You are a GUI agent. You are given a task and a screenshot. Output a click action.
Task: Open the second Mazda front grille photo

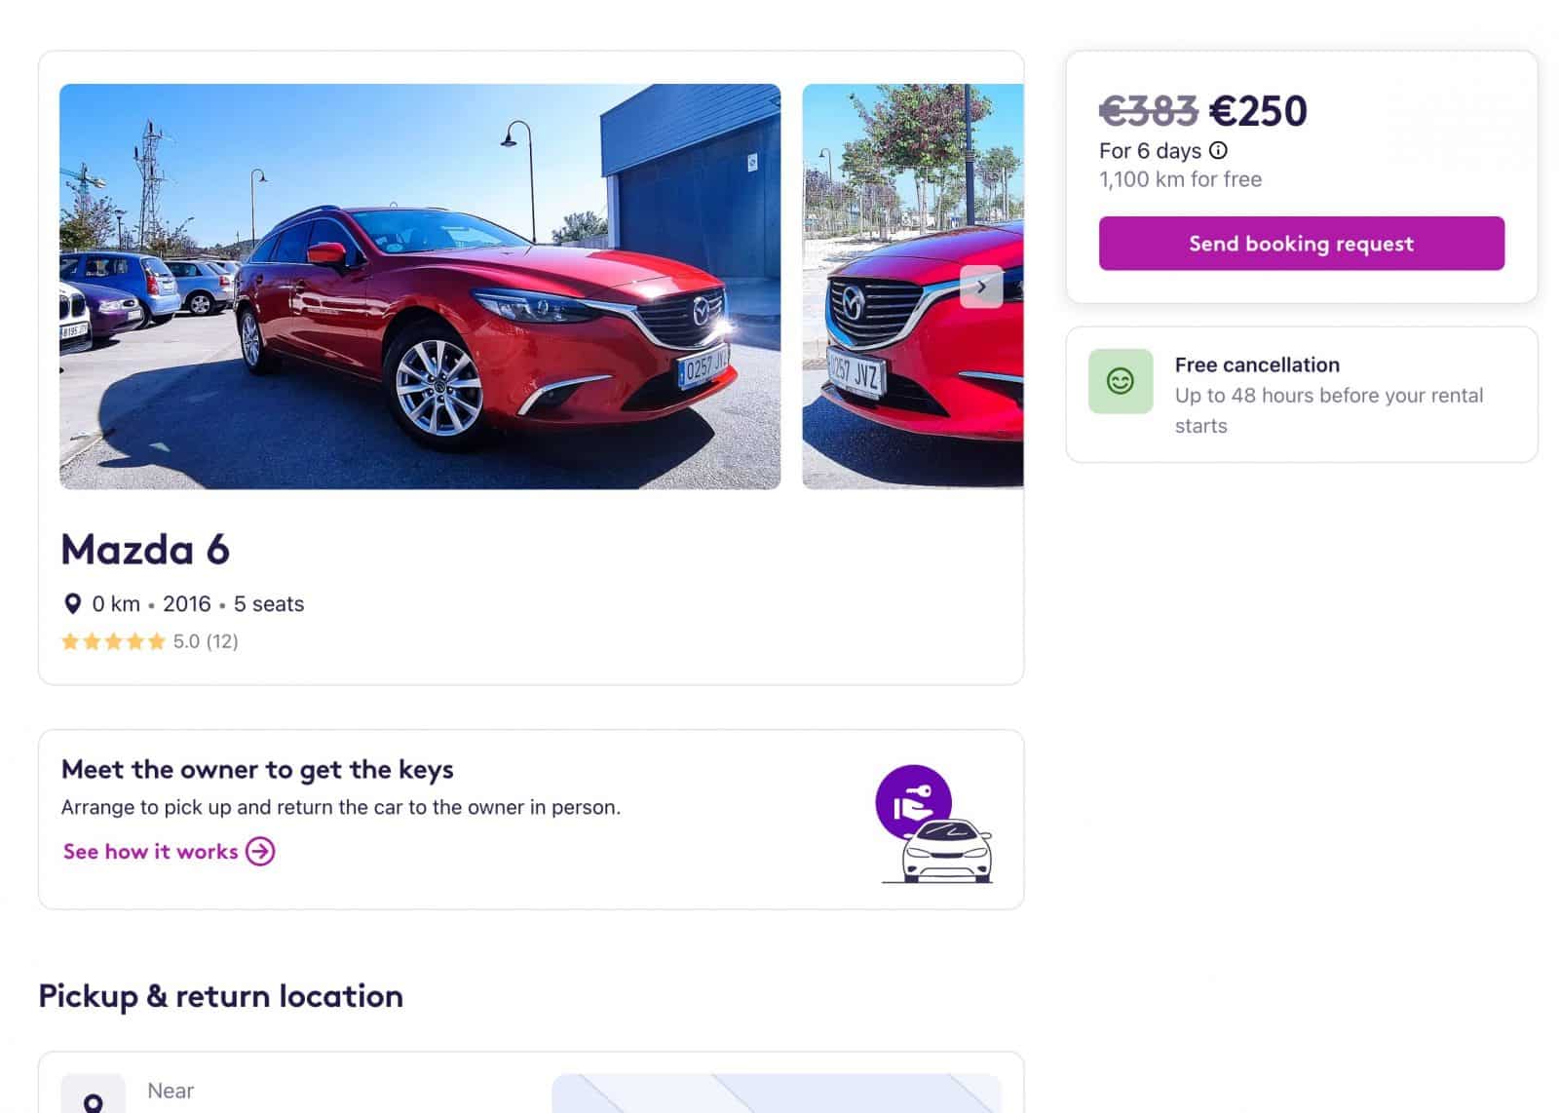(913, 287)
